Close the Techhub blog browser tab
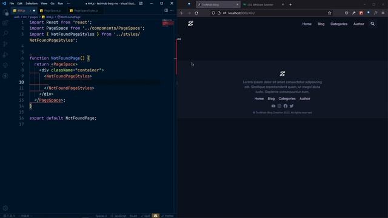 pyautogui.click(x=237, y=4)
